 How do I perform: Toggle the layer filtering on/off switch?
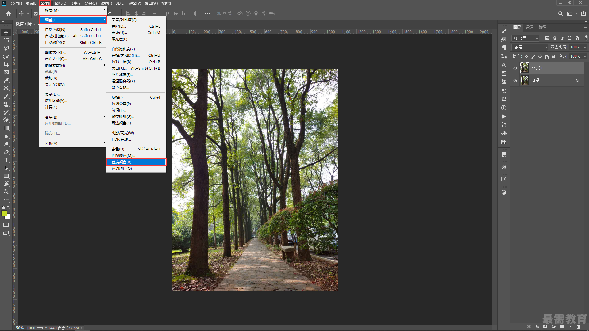point(586,37)
